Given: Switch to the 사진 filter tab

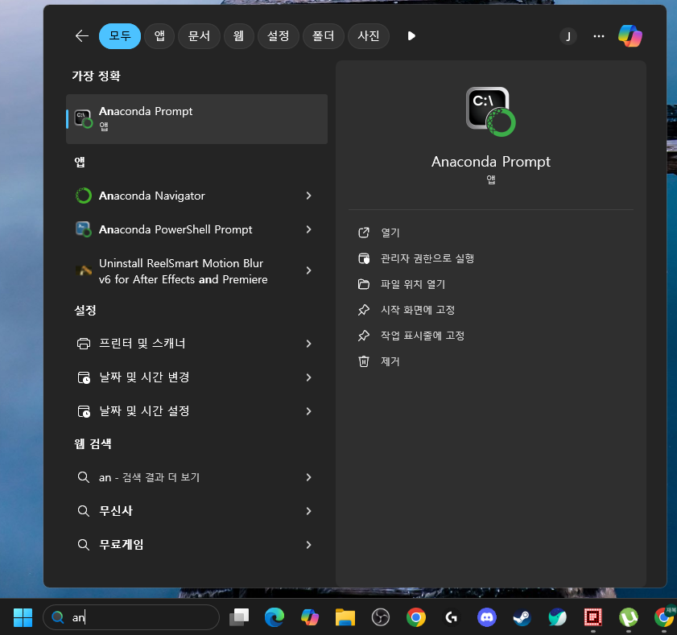Looking at the screenshot, I should coord(369,36).
